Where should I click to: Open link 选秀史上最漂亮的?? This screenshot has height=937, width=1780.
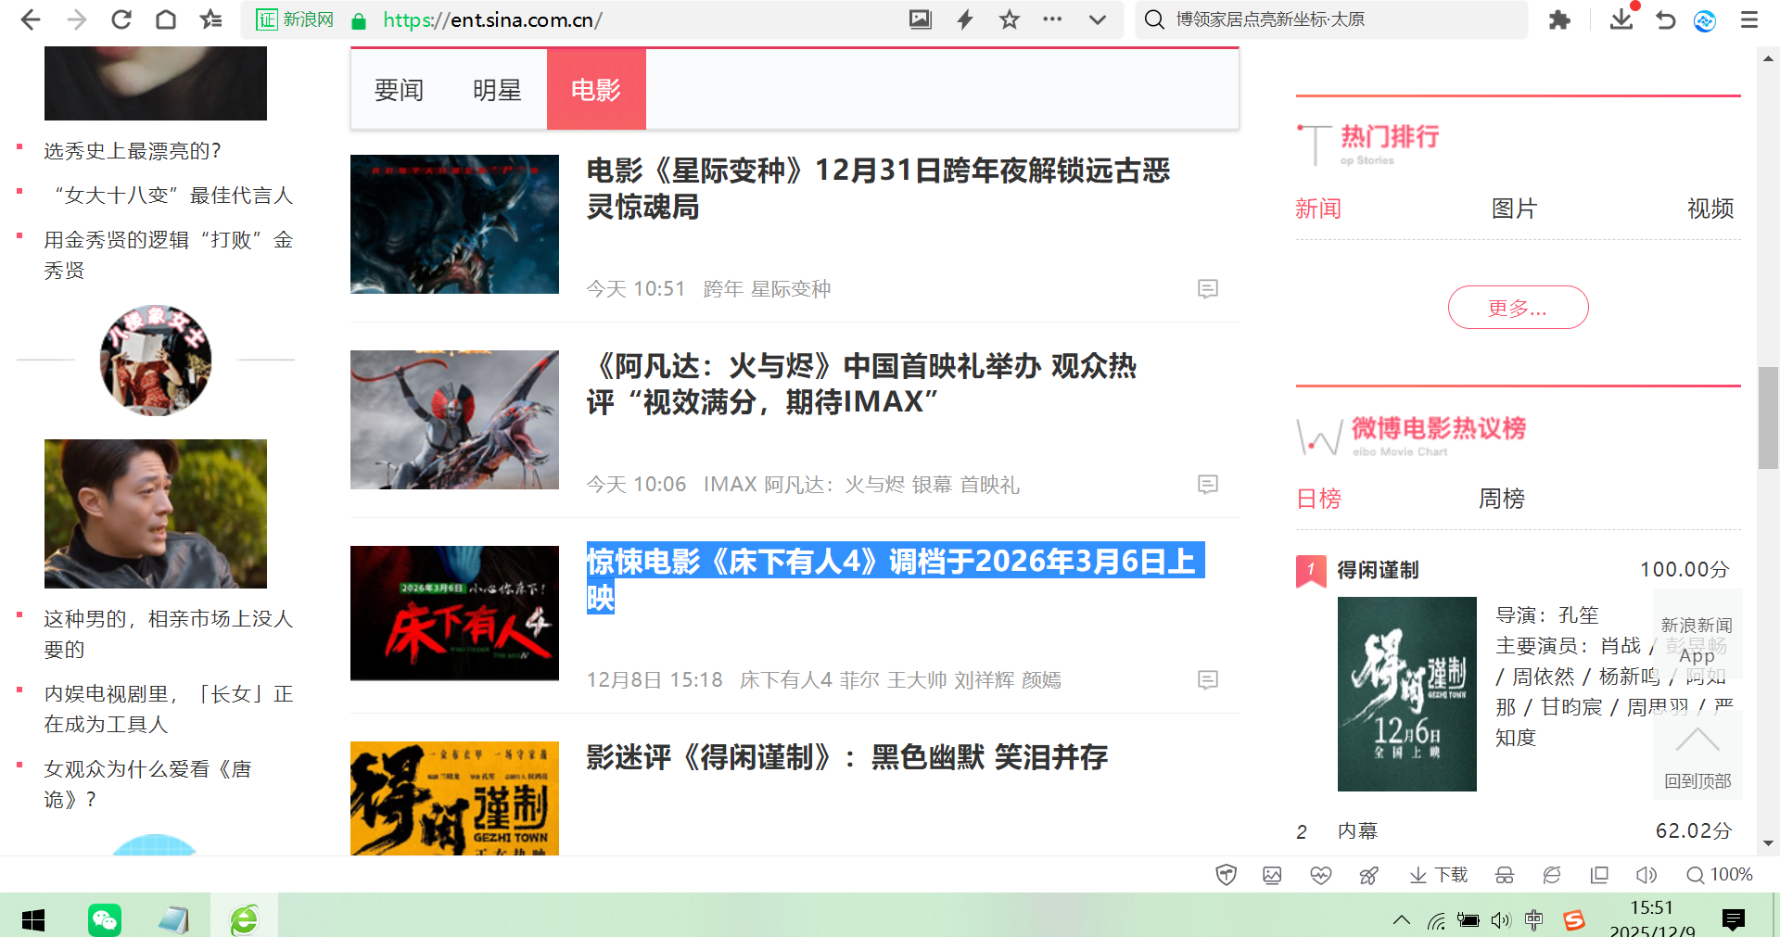(x=133, y=151)
